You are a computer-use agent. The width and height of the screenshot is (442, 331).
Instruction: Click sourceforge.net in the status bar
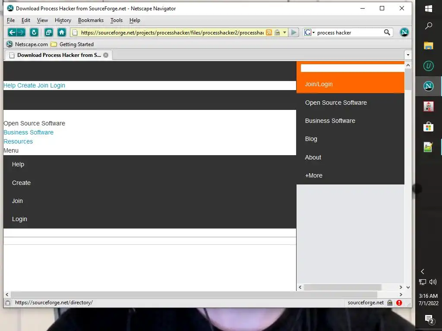pyautogui.click(x=366, y=303)
